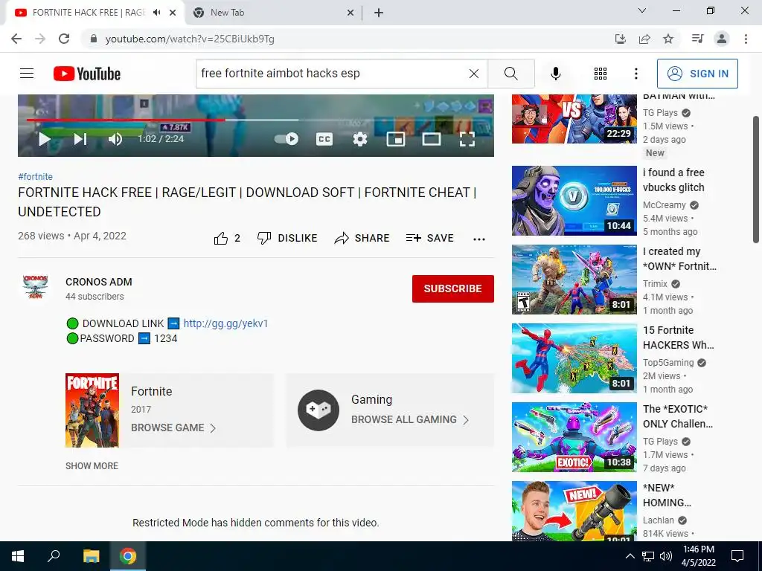Expand description with SHOW MORE
Screen dimensions: 762x571
tap(92, 465)
